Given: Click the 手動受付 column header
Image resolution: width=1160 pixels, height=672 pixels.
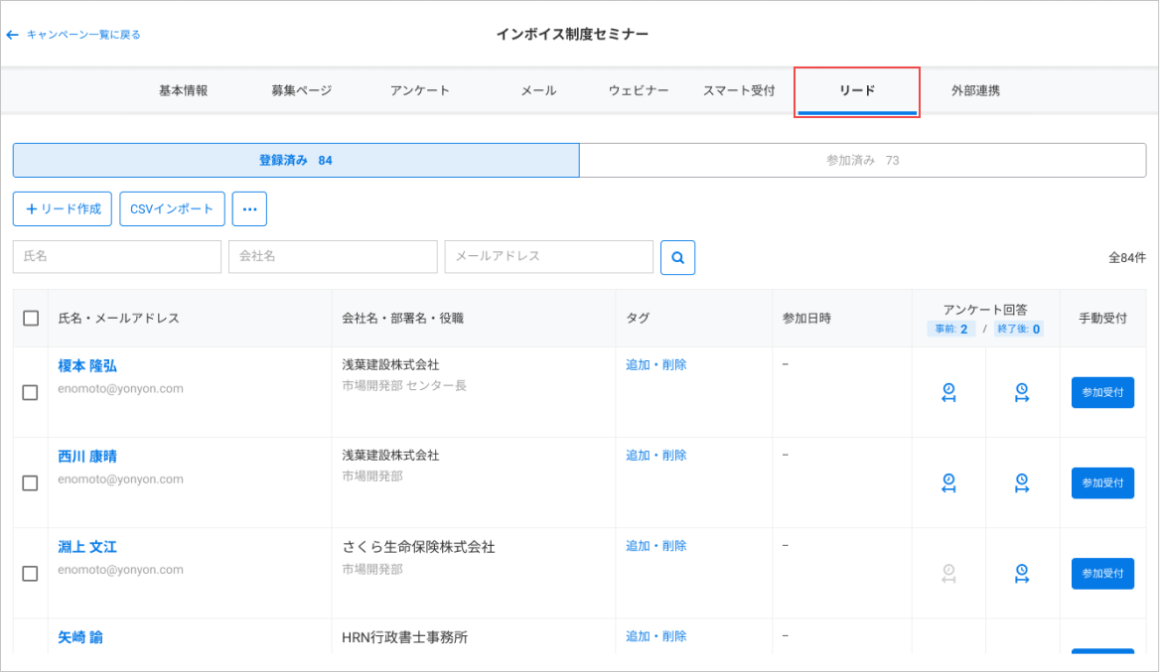Looking at the screenshot, I should click(1102, 318).
